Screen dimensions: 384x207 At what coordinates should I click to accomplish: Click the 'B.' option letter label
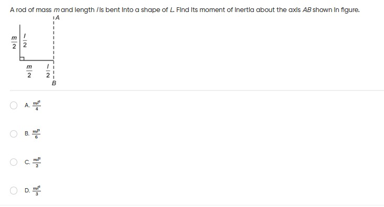[x=27, y=134]
